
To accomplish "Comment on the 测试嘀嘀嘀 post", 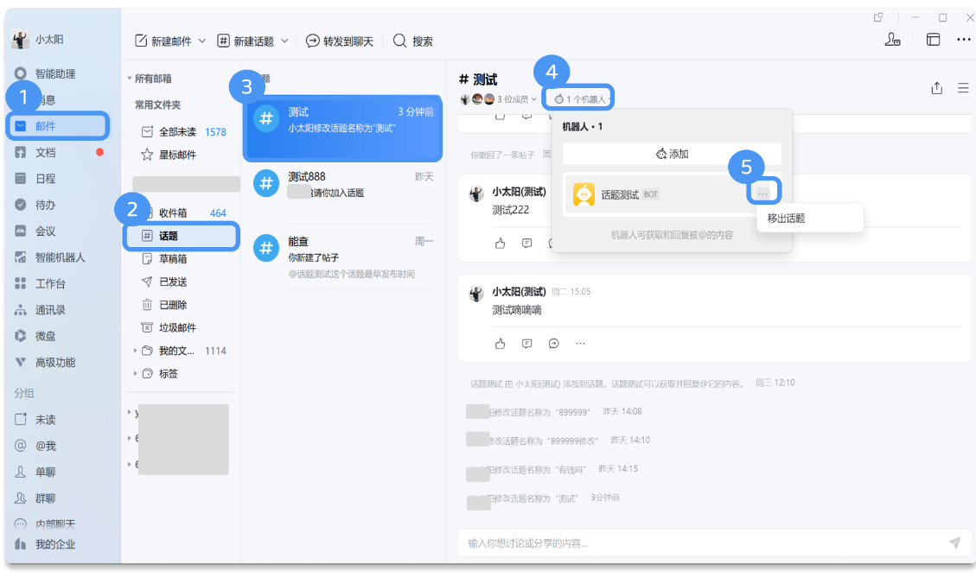I will (526, 344).
